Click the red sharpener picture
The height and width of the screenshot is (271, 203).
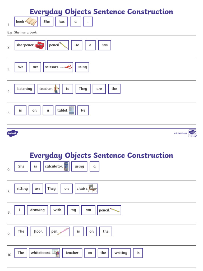tap(40, 46)
